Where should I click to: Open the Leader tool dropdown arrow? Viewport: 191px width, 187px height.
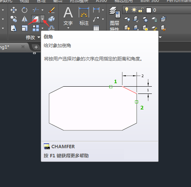pyautogui.click(x=103, y=19)
